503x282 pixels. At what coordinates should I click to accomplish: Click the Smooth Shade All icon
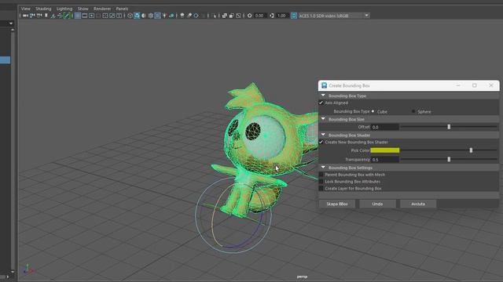[137, 16]
